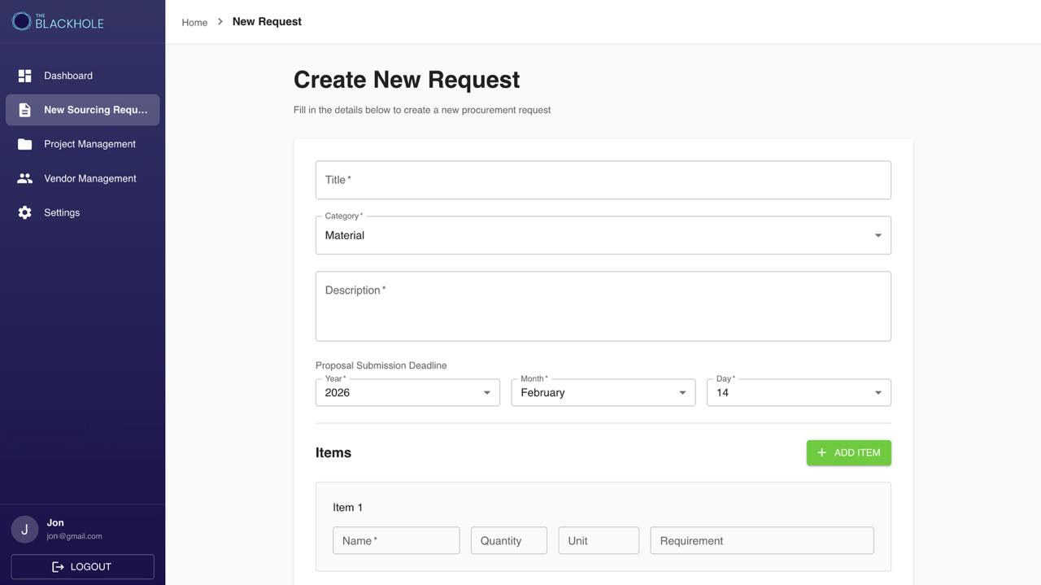Open the Category dropdown

(603, 235)
